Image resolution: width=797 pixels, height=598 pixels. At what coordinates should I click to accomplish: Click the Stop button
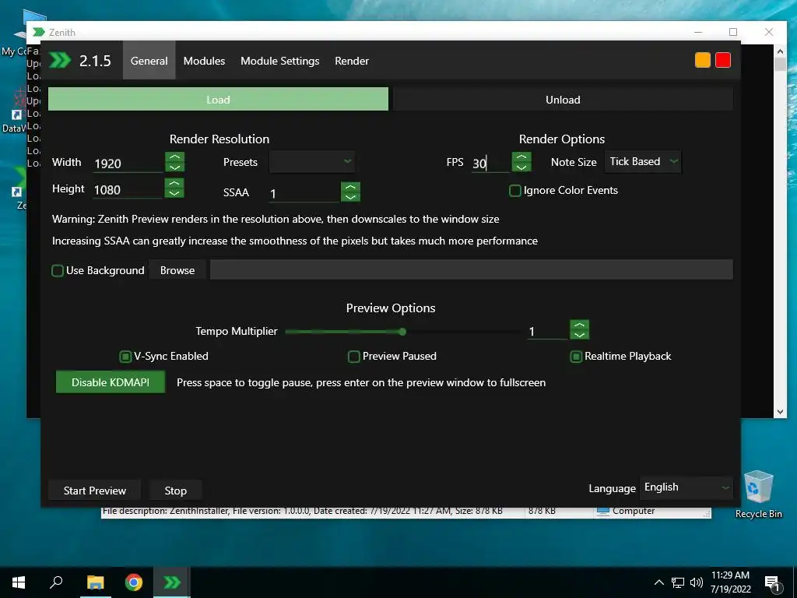pos(175,491)
